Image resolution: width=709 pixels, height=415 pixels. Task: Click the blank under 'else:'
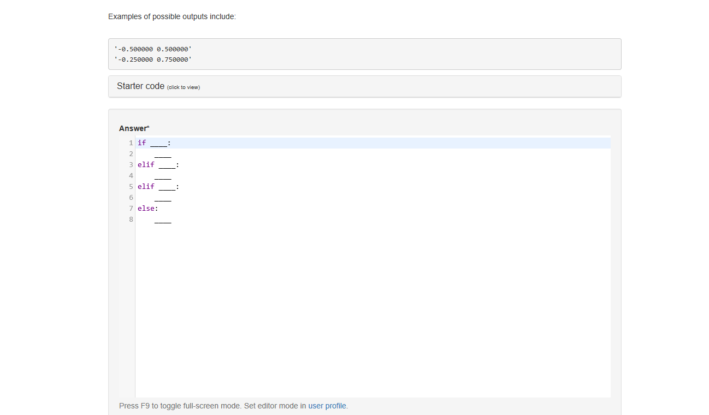click(163, 222)
